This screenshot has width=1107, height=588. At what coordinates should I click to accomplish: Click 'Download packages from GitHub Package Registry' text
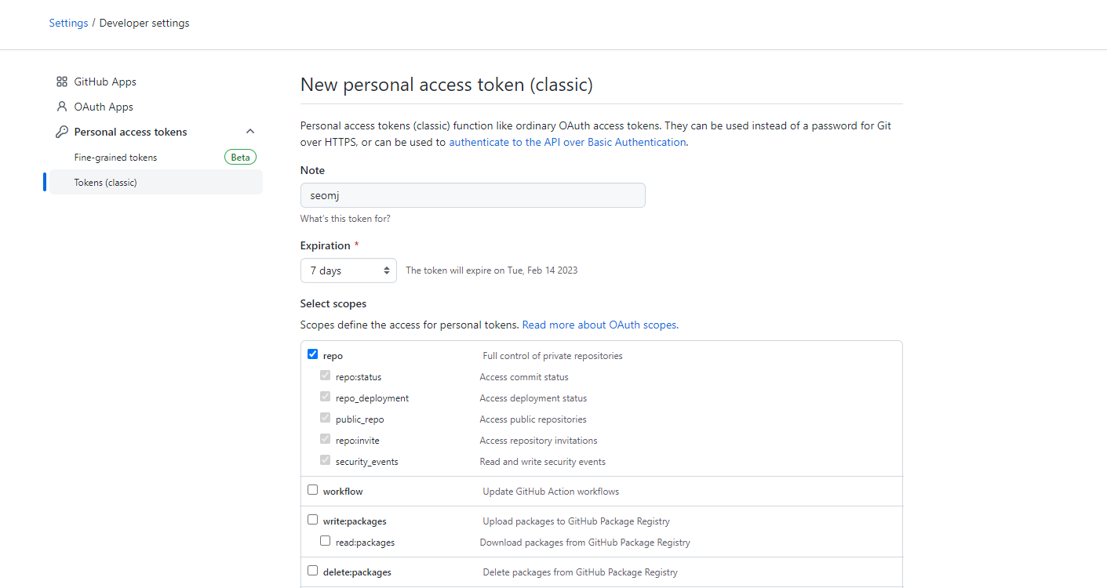click(x=585, y=543)
